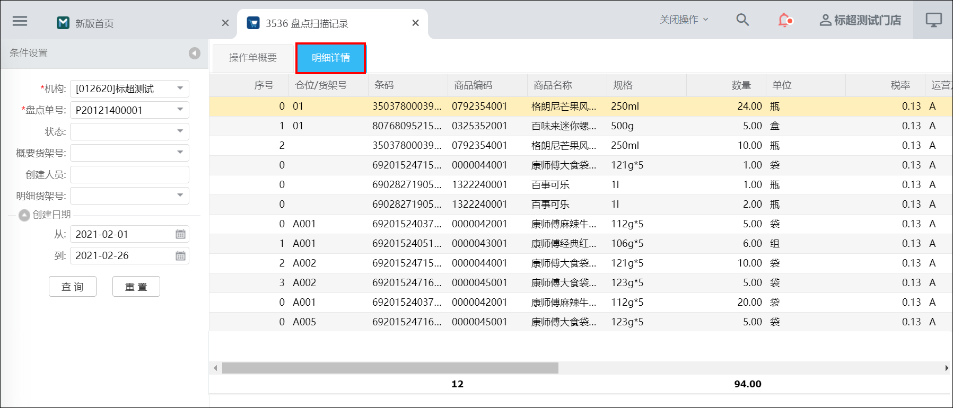Viewport: 953px width, 408px height.
Task: Click the 新版首页 logo icon
Action: (63, 23)
